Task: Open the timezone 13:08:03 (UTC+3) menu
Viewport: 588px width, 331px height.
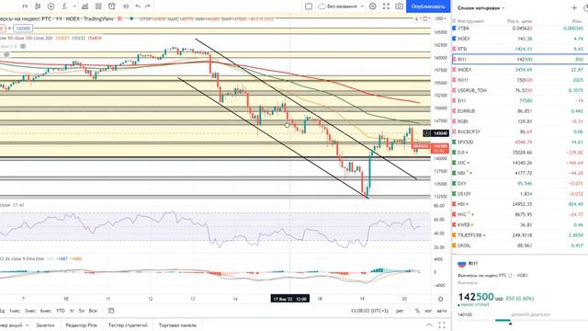Action: click(369, 311)
